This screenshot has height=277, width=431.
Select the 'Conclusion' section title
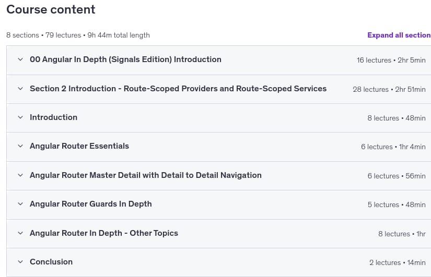click(x=51, y=262)
